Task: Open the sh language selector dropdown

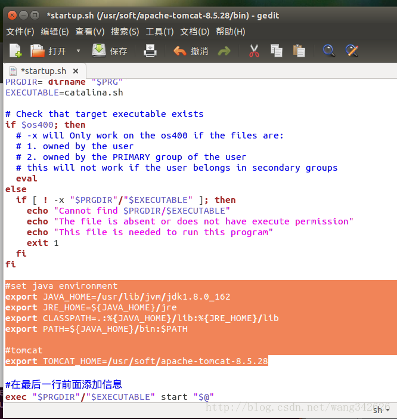Action: pyautogui.click(x=382, y=410)
